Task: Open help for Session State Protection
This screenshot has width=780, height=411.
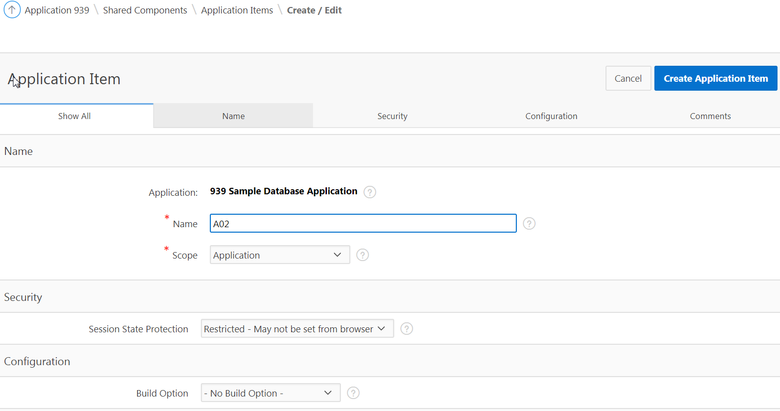Action: tap(407, 328)
